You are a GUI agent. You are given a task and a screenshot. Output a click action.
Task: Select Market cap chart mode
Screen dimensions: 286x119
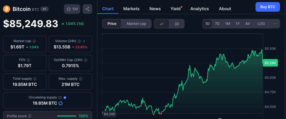136,24
